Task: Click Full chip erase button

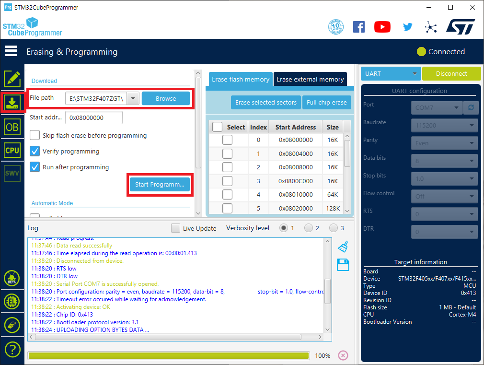Action: [326, 102]
